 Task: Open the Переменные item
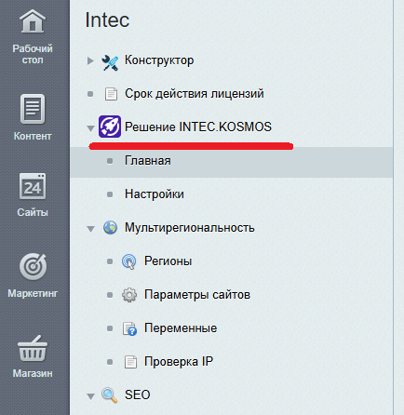[x=181, y=328]
